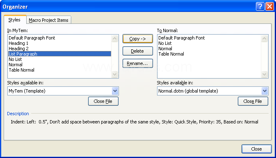The height and width of the screenshot is (158, 276).
Task: Click the up arrow of the Normal list scrollbar
Action: (264, 39)
